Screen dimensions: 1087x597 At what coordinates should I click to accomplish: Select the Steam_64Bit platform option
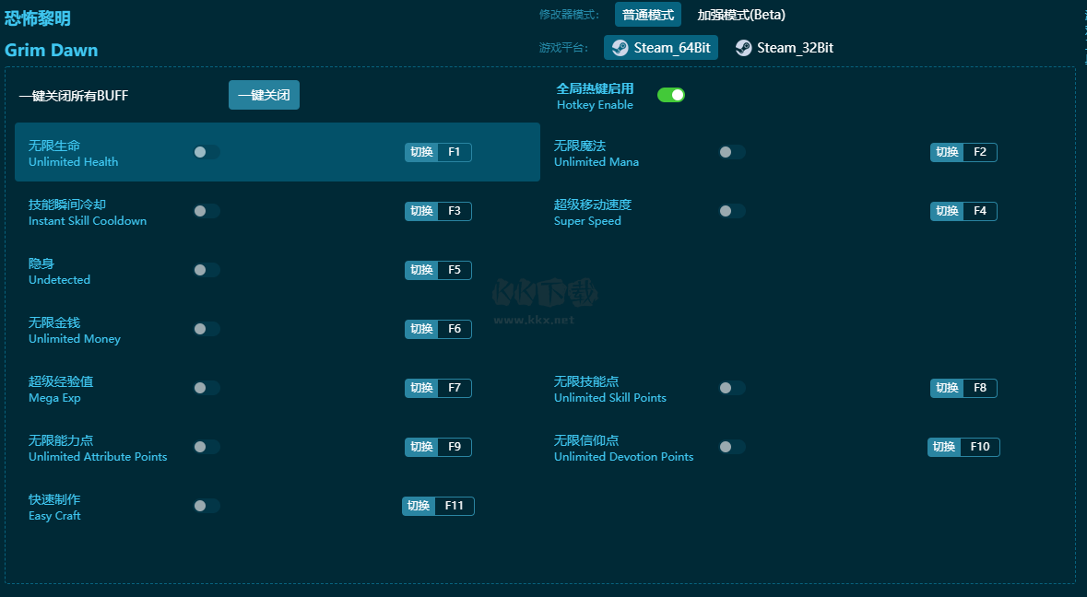(661, 48)
